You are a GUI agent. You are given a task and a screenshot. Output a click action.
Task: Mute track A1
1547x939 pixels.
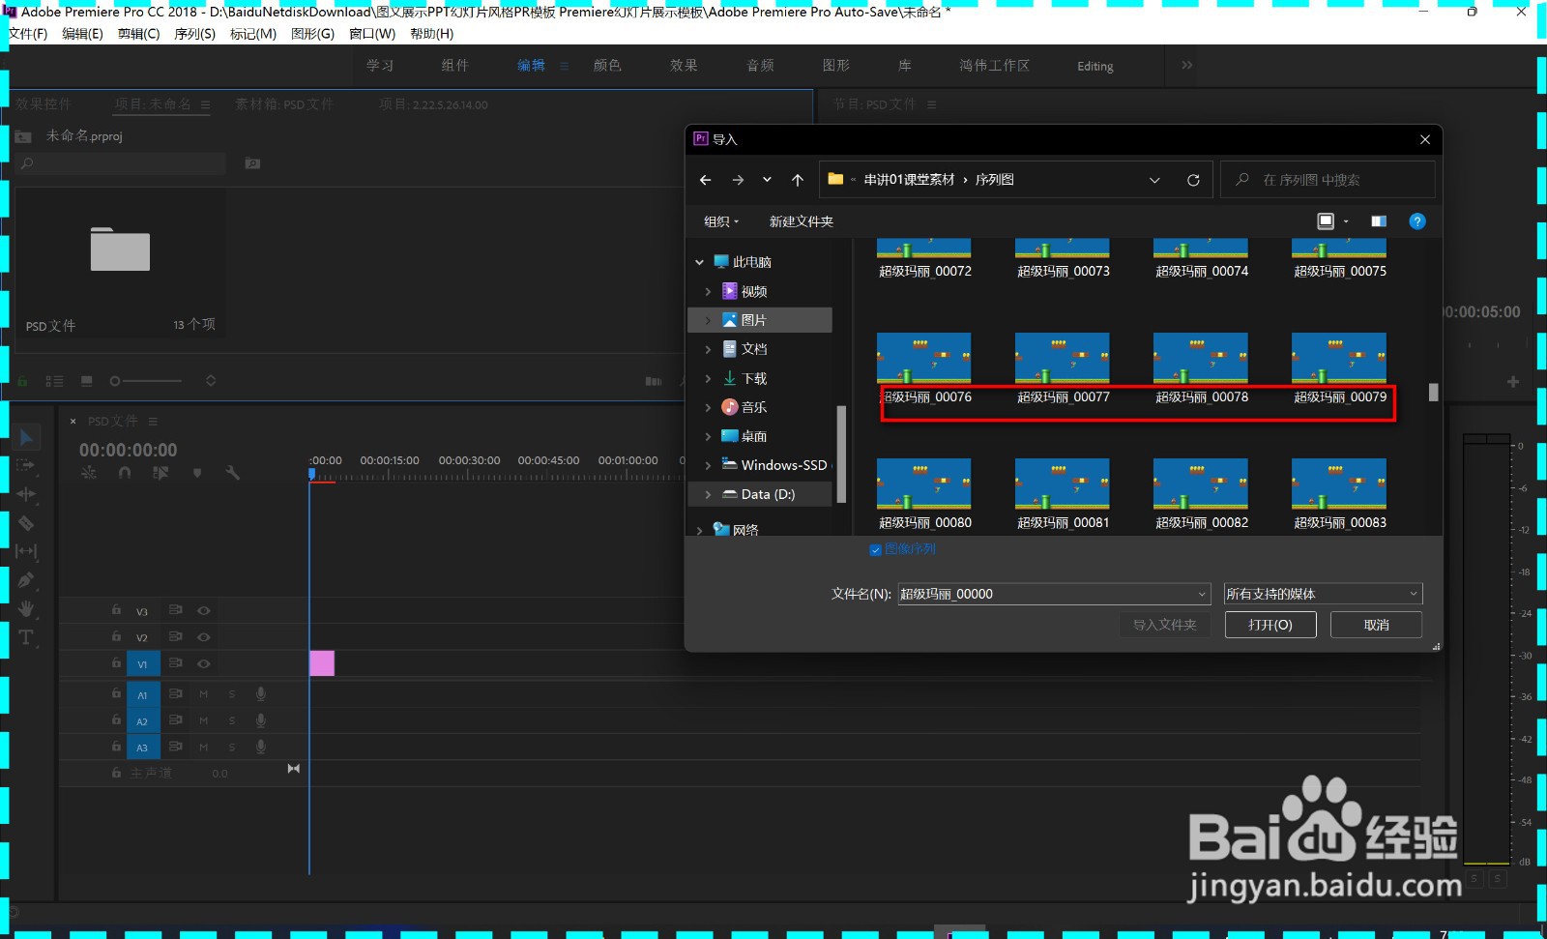tap(204, 694)
